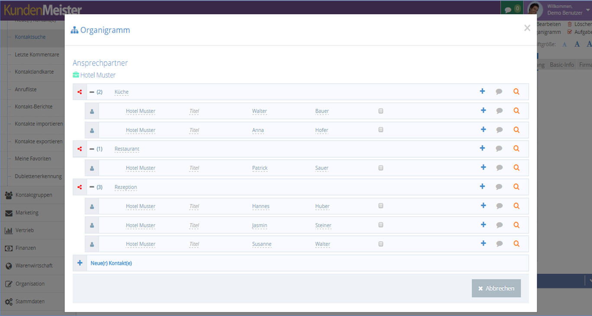The width and height of the screenshot is (592, 316).
Task: Add an entry with the plus icon for Patrick Sauer
Action: click(483, 167)
